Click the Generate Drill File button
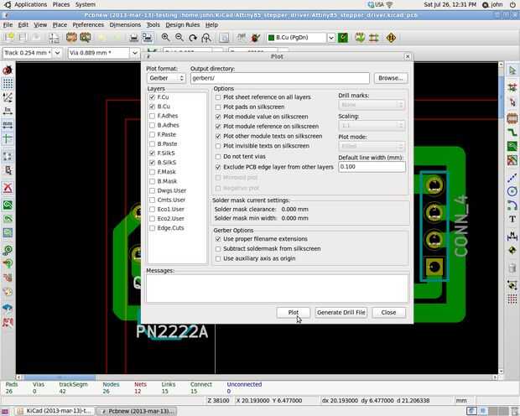520x416 pixels. pyautogui.click(x=341, y=313)
